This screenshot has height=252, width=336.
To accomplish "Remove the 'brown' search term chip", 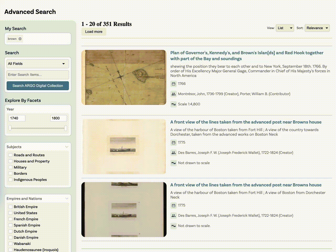I will [x=20, y=39].
